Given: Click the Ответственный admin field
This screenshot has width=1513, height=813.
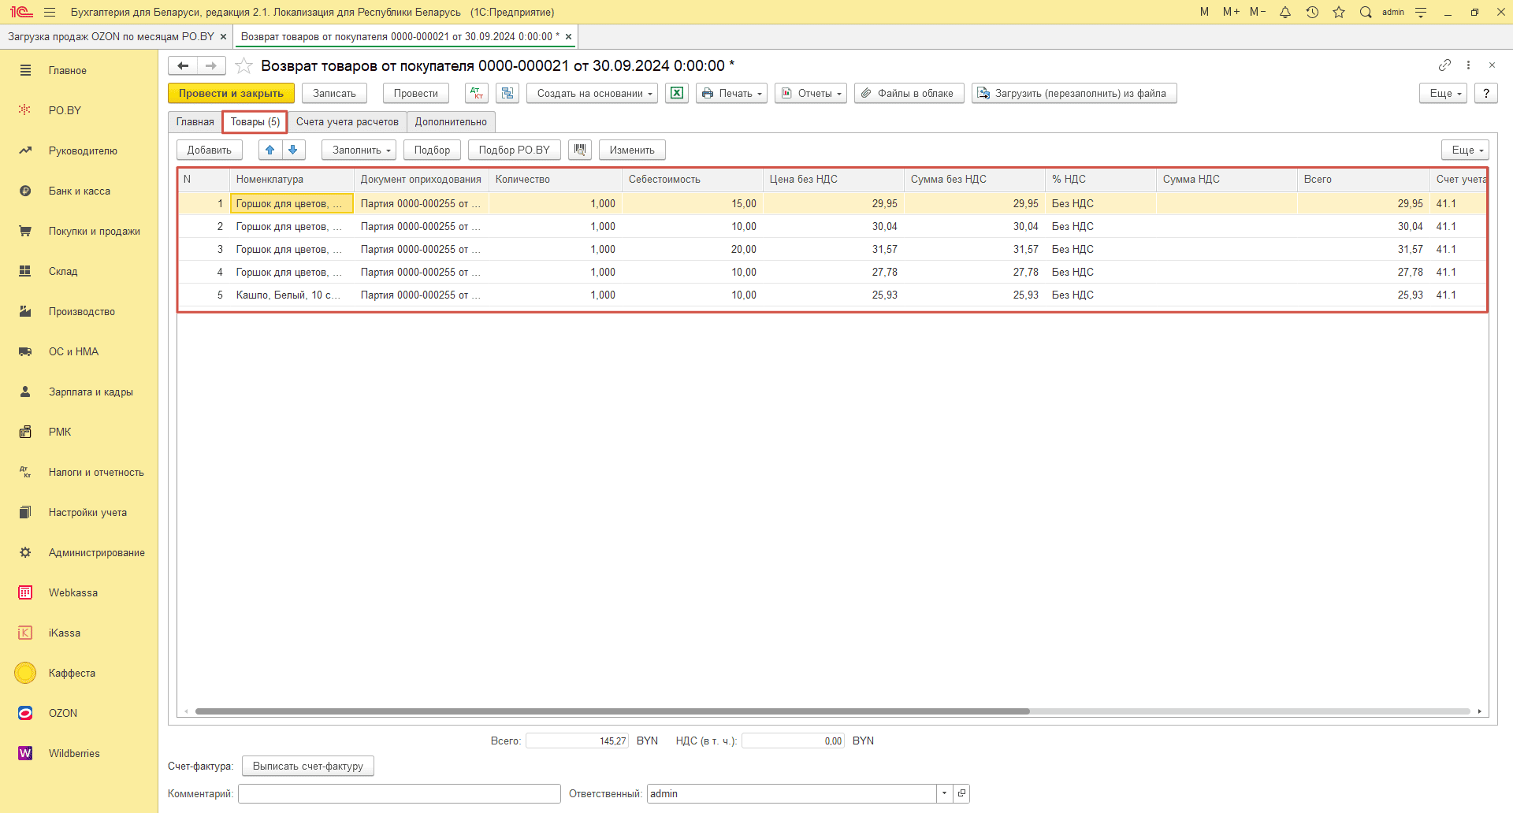Looking at the screenshot, I should (791, 793).
